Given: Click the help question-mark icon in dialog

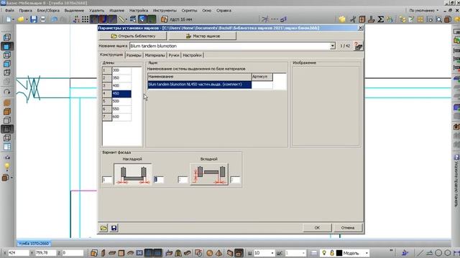Looking at the screenshot, I should tap(358, 46).
